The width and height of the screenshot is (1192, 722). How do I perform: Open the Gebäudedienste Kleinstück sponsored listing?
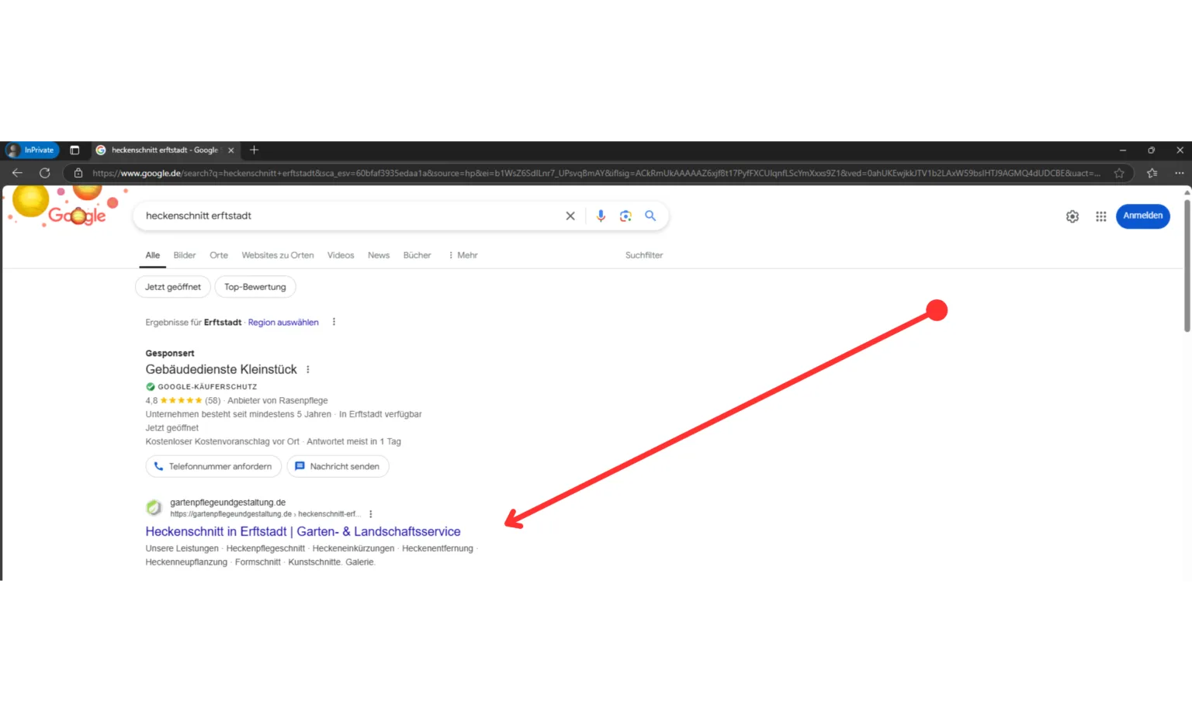pos(221,370)
